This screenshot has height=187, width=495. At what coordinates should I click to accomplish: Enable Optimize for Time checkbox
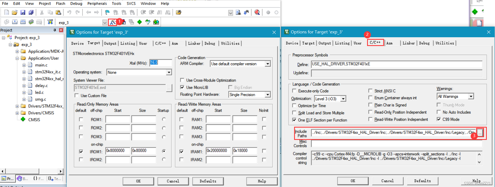(x=294, y=106)
